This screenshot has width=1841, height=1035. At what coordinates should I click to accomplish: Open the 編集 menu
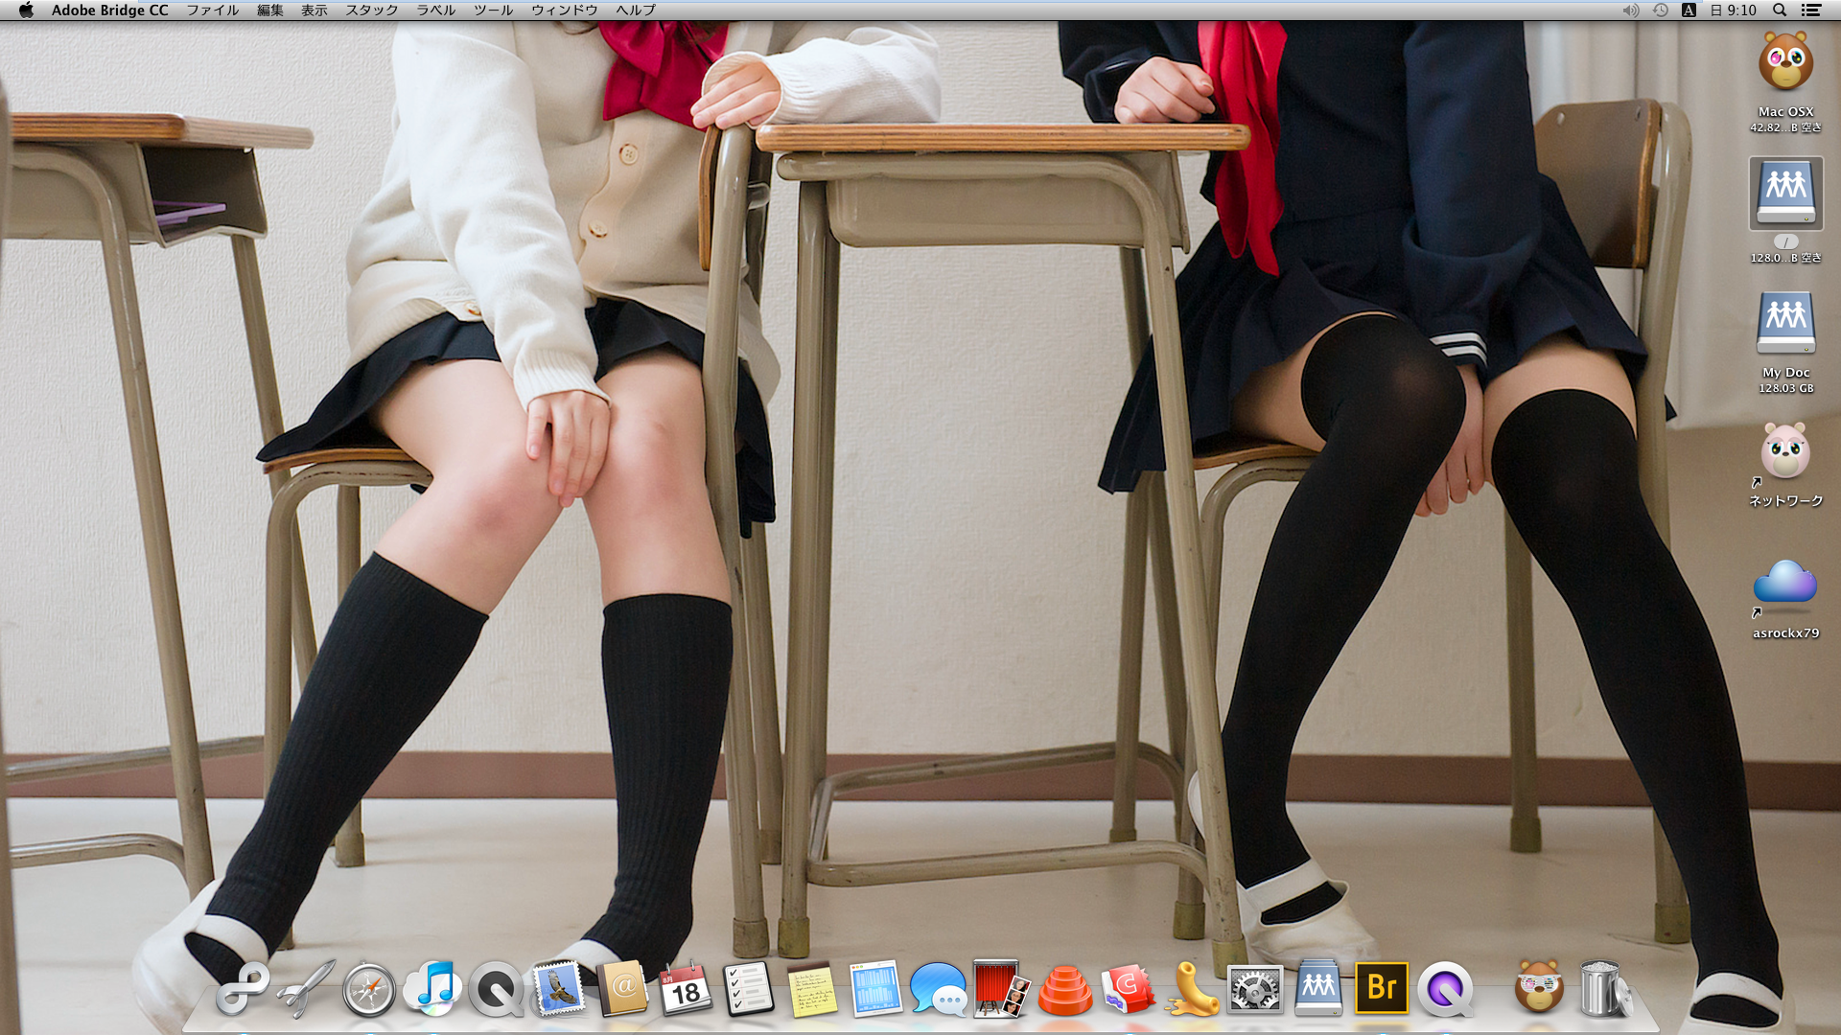[269, 10]
